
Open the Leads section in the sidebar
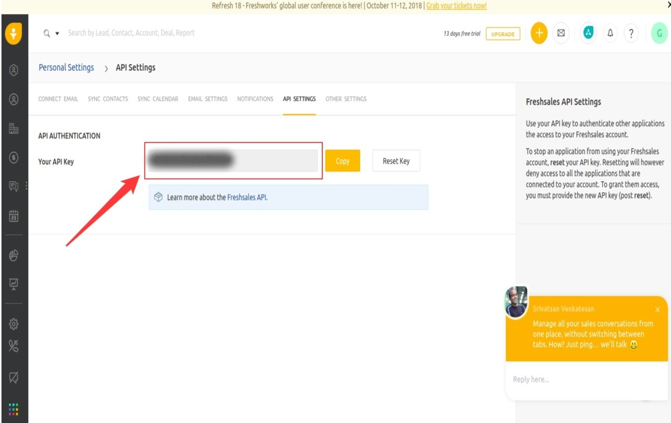[x=13, y=70]
